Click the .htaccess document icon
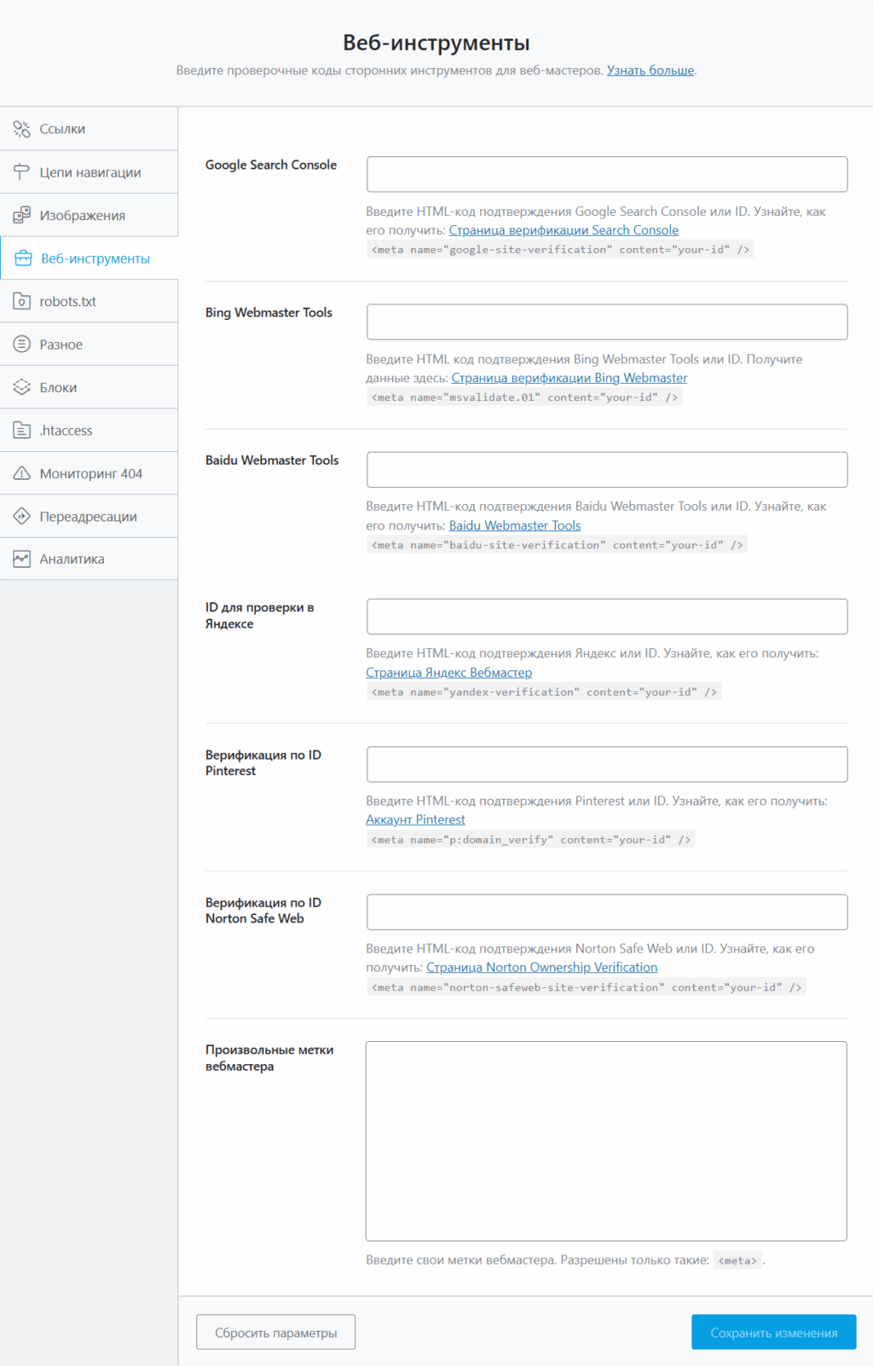Image resolution: width=873 pixels, height=1366 pixels. (x=21, y=431)
